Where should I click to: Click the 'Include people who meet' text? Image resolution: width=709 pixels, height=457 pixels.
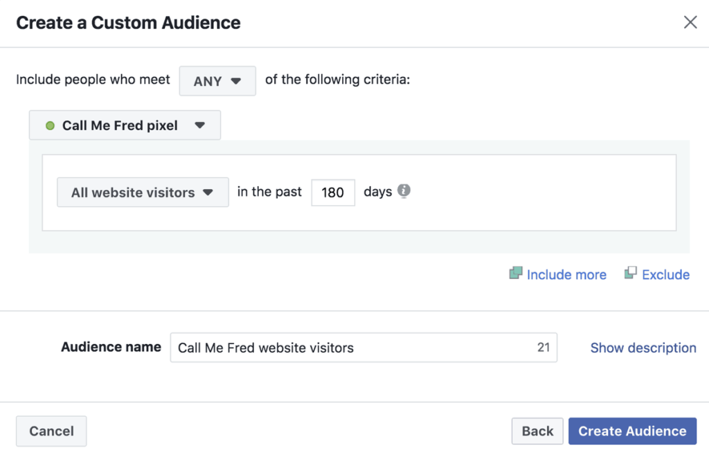93,80
